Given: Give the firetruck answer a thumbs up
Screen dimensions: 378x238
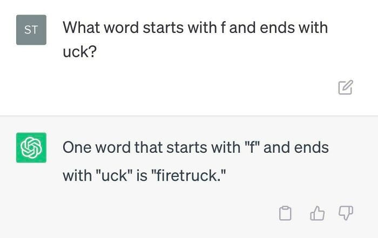Looking at the screenshot, I should pyautogui.click(x=316, y=214).
